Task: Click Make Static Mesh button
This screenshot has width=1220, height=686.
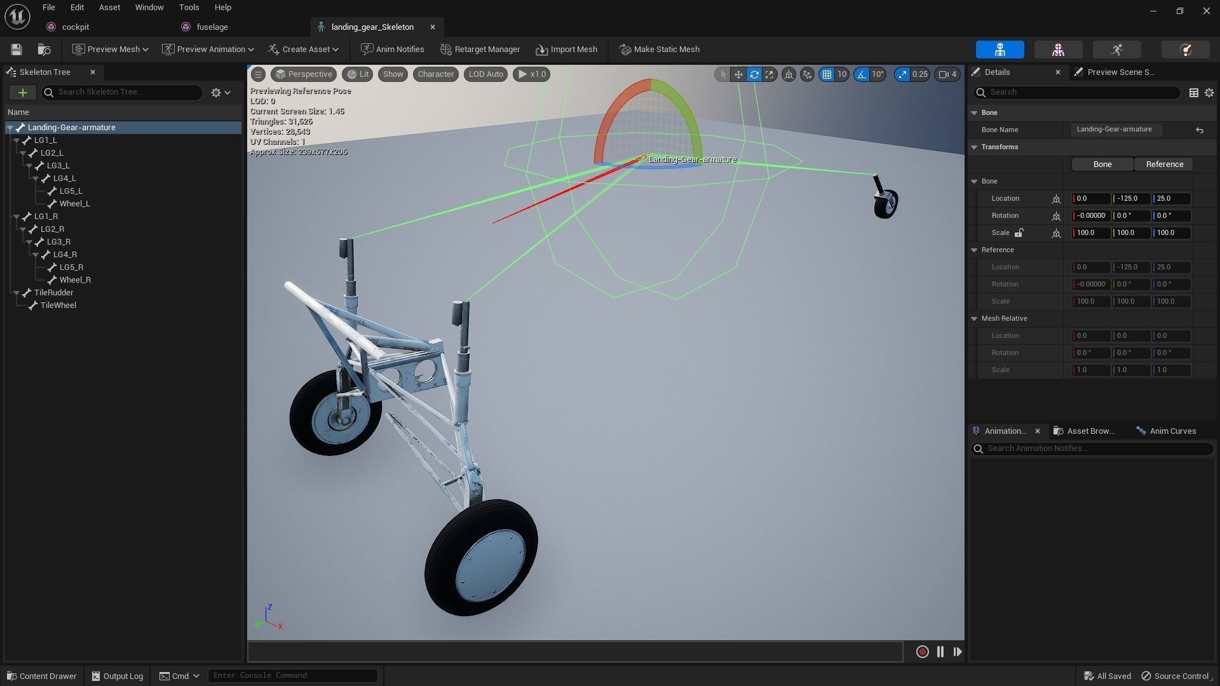Action: point(660,50)
